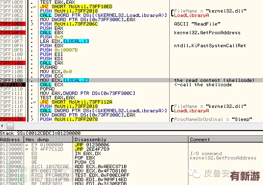
Task: Select the breakpoint address 73FF10ED
Action: point(13,24)
